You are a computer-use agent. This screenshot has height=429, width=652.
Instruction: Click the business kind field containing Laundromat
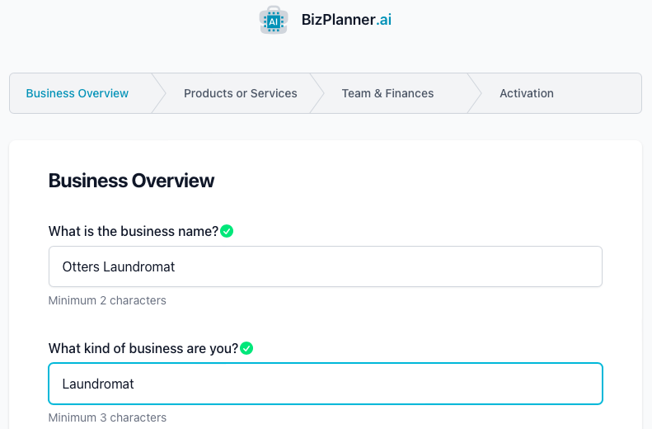[x=325, y=384]
